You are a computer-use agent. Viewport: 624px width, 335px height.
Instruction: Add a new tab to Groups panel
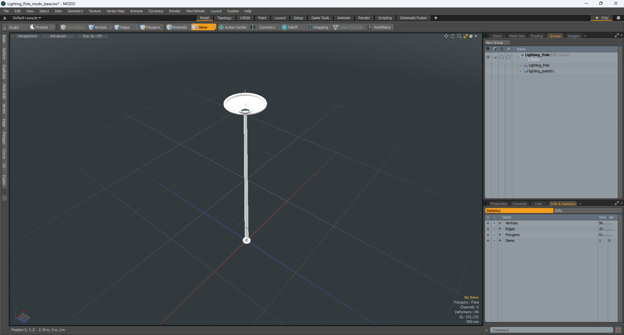pyautogui.click(x=585, y=36)
